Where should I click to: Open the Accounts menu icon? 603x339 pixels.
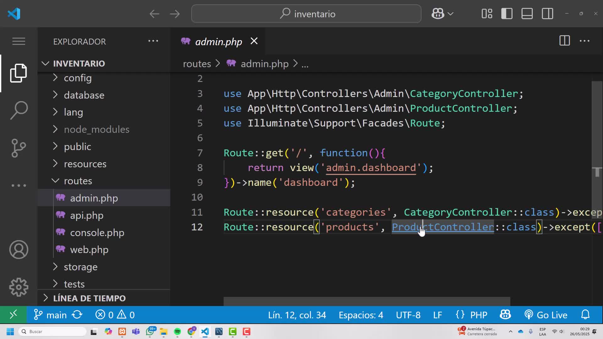(19, 250)
